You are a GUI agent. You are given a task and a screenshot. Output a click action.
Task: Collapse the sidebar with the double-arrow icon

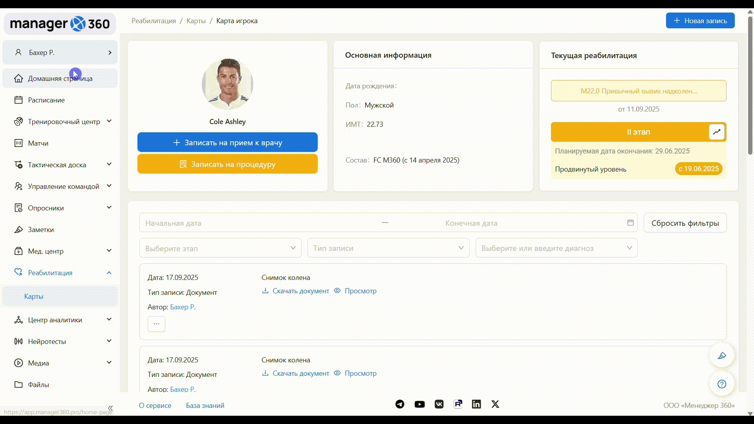(110, 408)
